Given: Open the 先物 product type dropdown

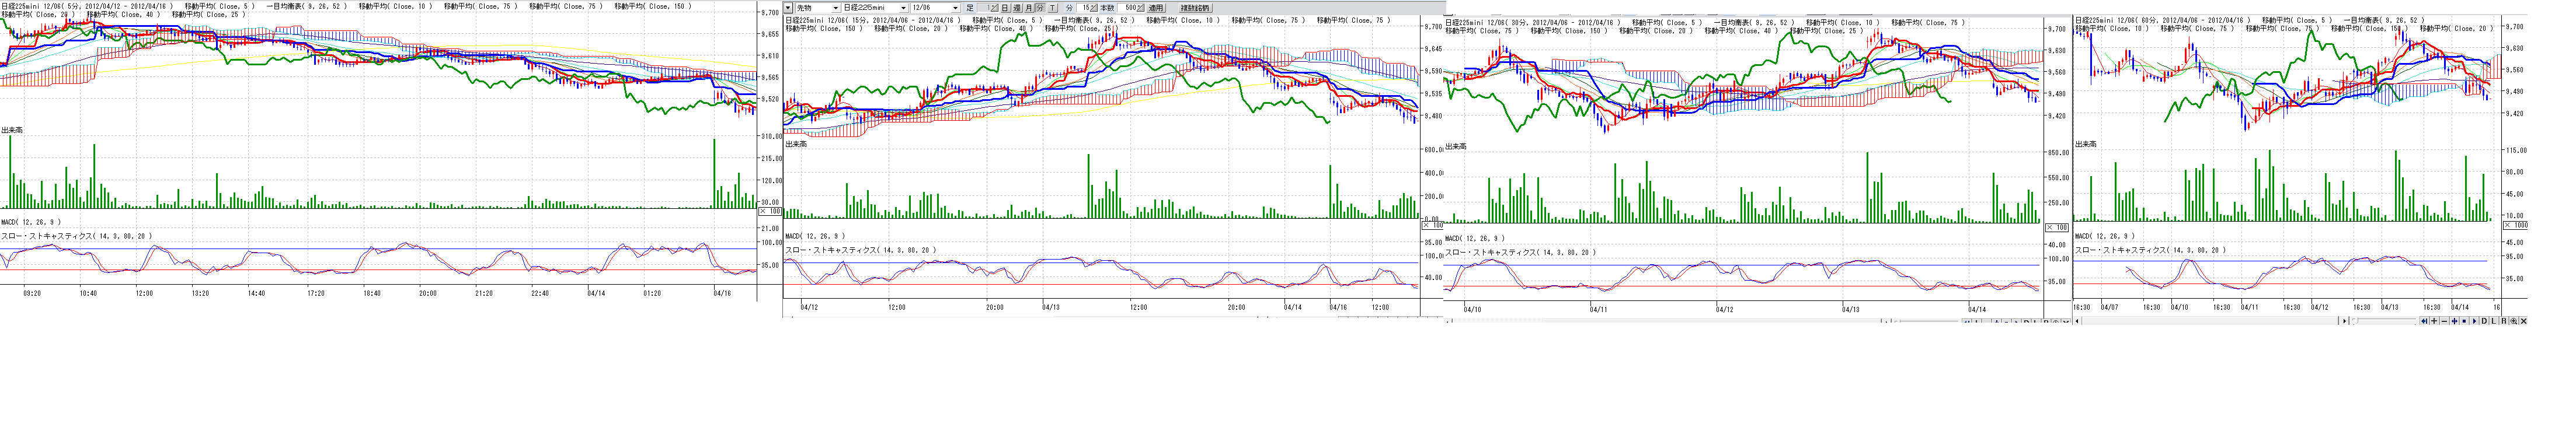Looking at the screenshot, I should coord(836,8).
